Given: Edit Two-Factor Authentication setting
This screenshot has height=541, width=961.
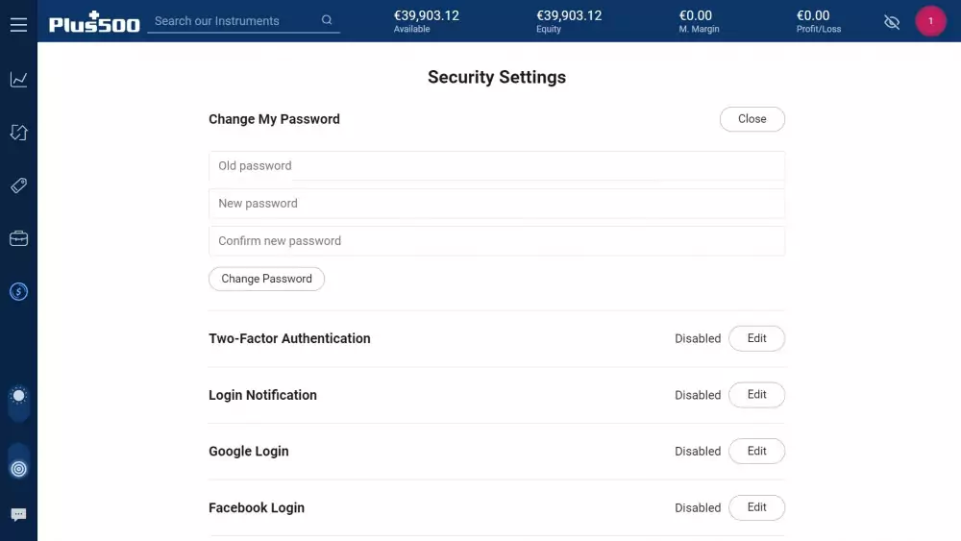Looking at the screenshot, I should (756, 338).
